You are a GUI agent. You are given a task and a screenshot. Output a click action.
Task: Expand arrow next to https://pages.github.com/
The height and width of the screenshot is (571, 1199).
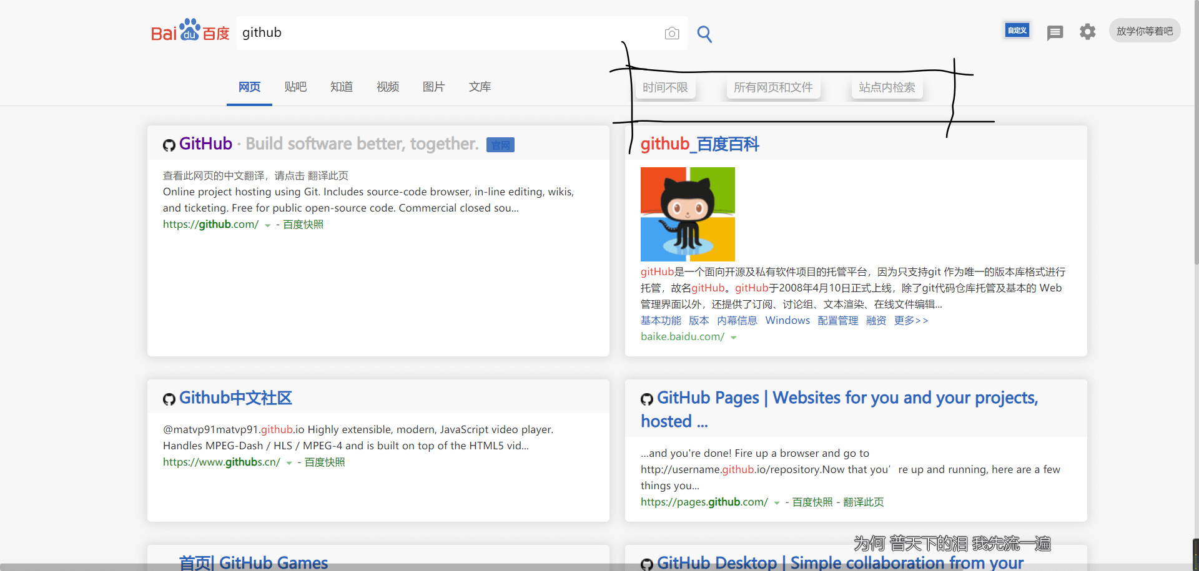[776, 503]
